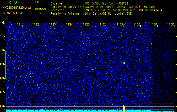Select the 1124 time marker

tap(69, 25)
